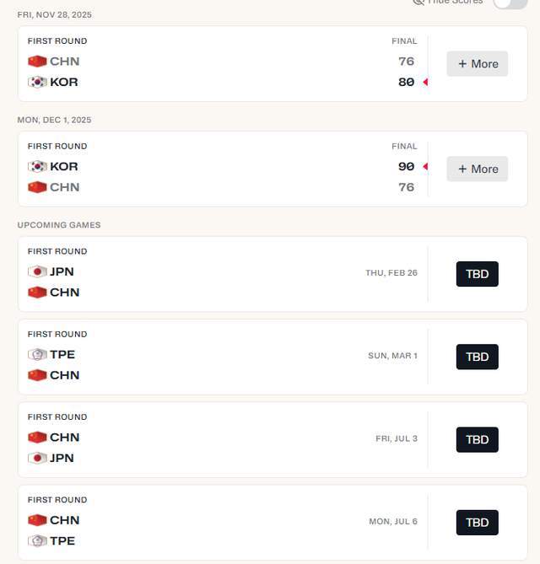Open JPN team link in Feb 26 game

tap(62, 271)
